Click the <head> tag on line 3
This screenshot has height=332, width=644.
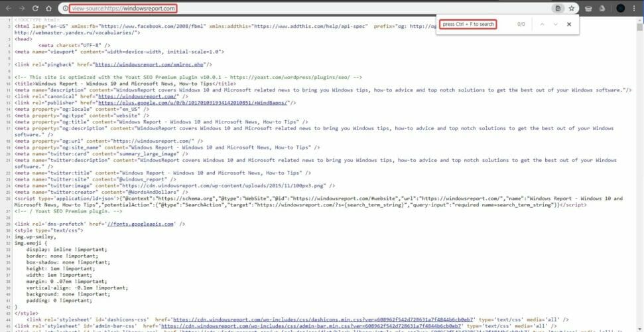click(x=23, y=39)
